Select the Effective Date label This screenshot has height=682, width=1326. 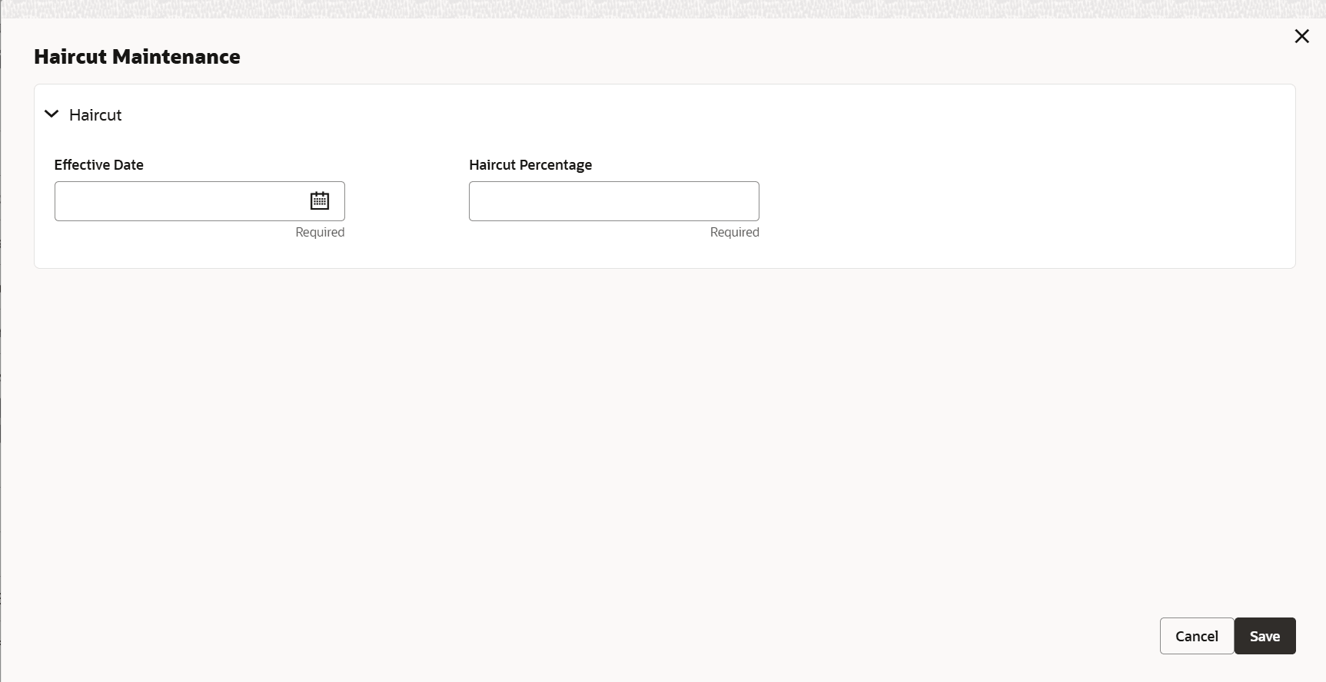[x=98, y=164]
